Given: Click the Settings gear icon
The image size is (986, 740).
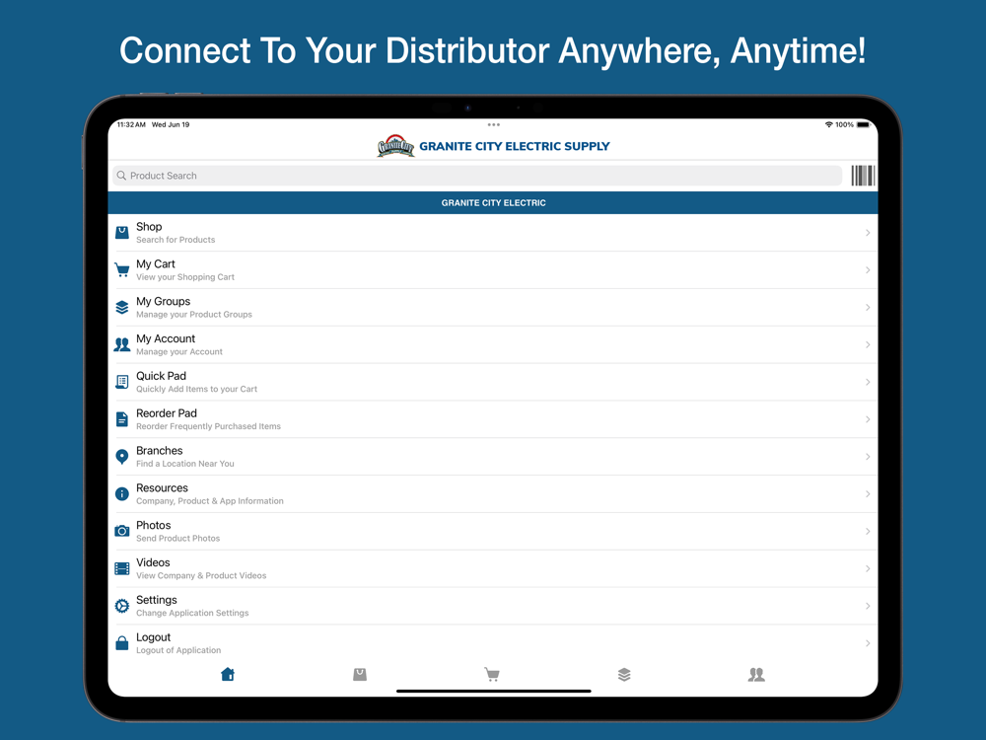Looking at the screenshot, I should (122, 606).
